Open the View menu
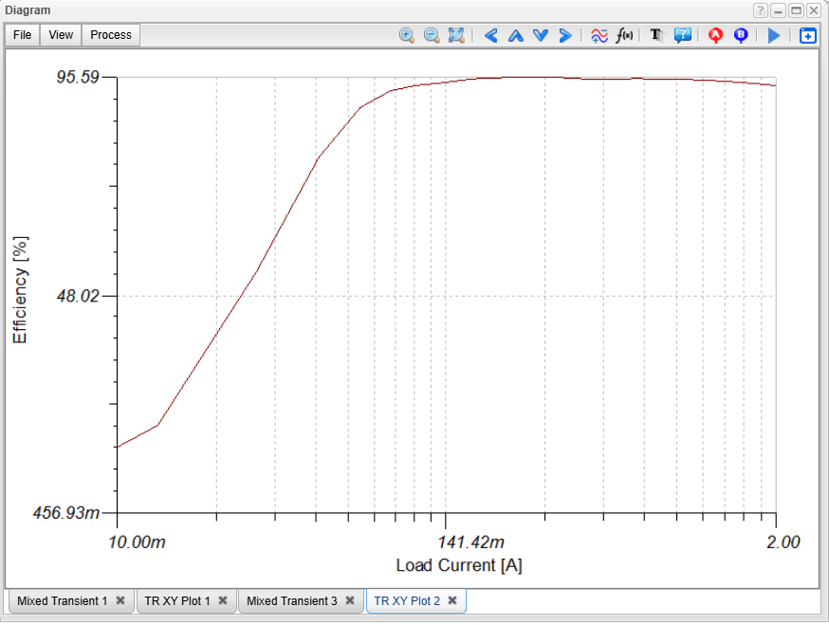 [61, 35]
